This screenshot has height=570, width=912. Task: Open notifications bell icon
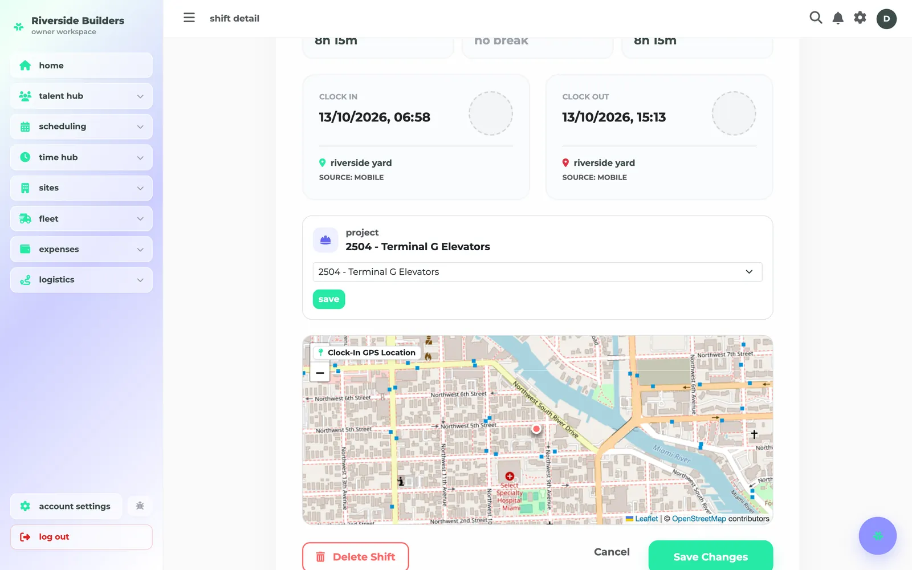tap(838, 18)
